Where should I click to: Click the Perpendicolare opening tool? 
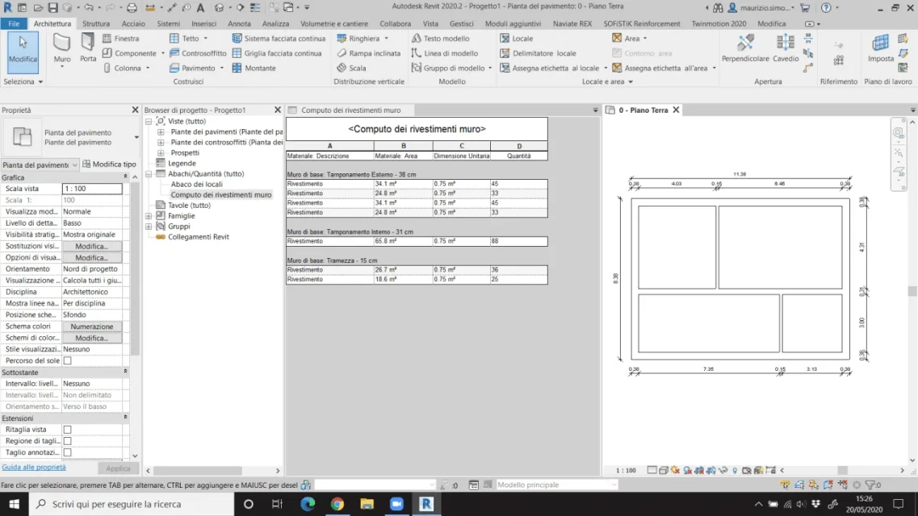pos(745,48)
